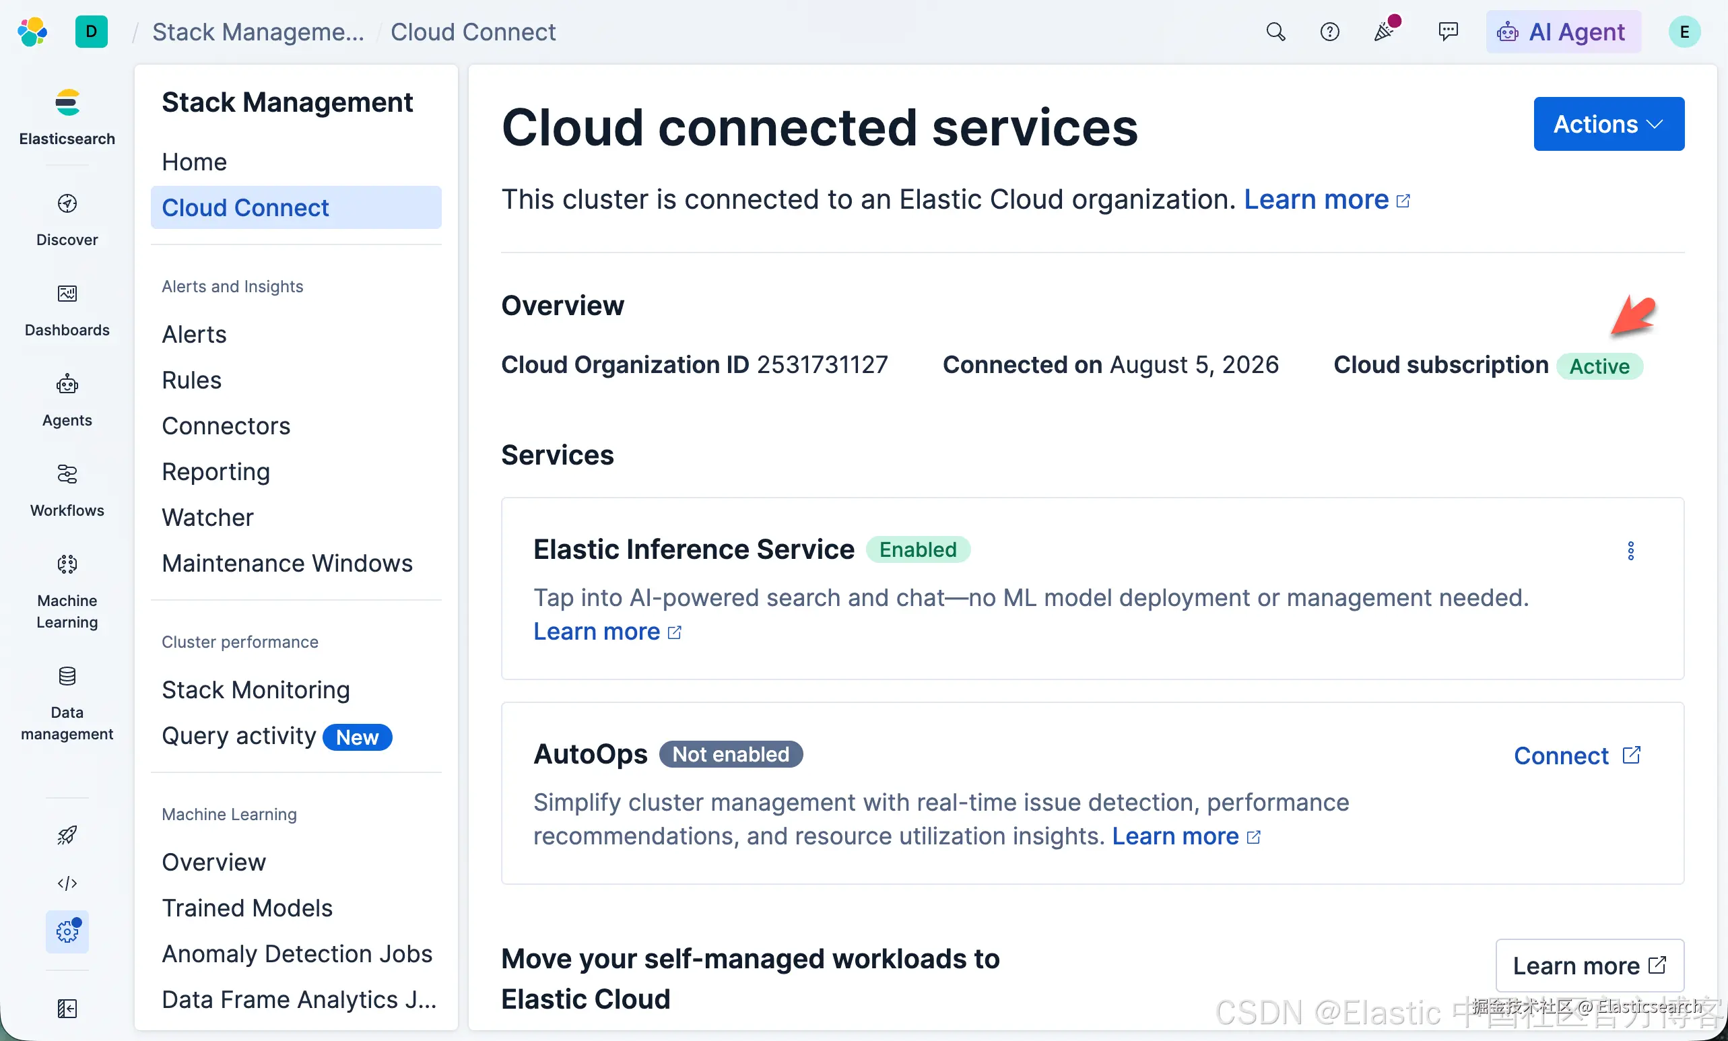Click the Stack Management gear icon
The image size is (1728, 1041).
point(67,931)
